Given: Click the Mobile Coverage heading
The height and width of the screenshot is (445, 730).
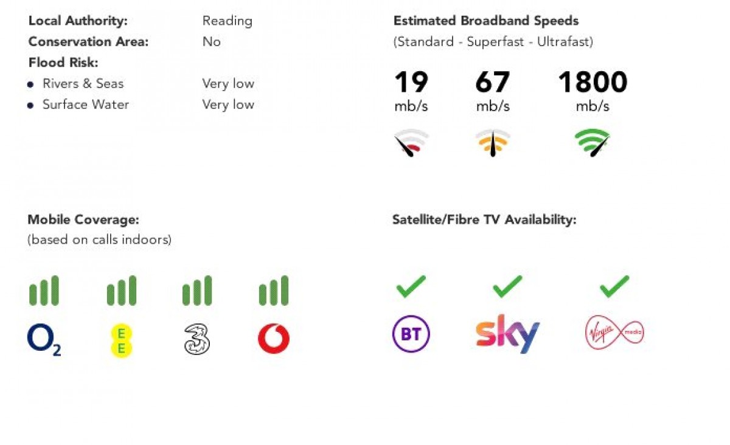Looking at the screenshot, I should click(x=83, y=219).
